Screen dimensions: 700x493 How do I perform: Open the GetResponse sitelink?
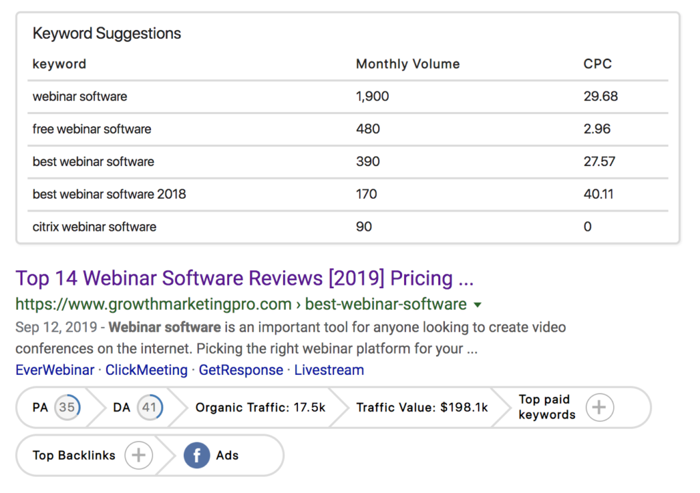241,370
